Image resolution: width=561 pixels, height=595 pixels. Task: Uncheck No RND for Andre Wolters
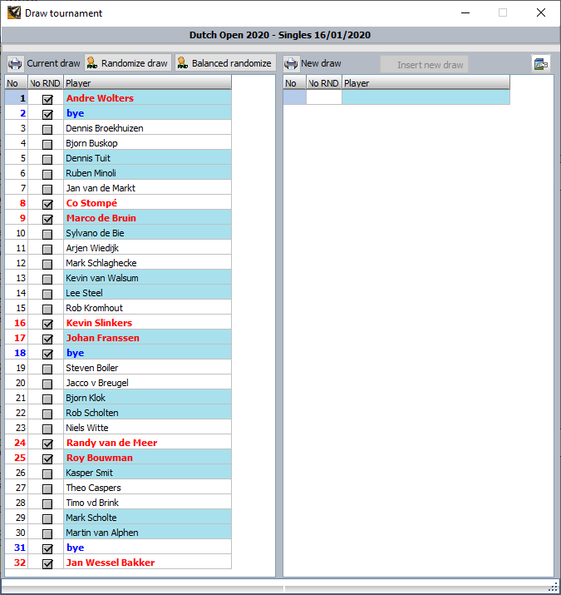pyautogui.click(x=47, y=99)
